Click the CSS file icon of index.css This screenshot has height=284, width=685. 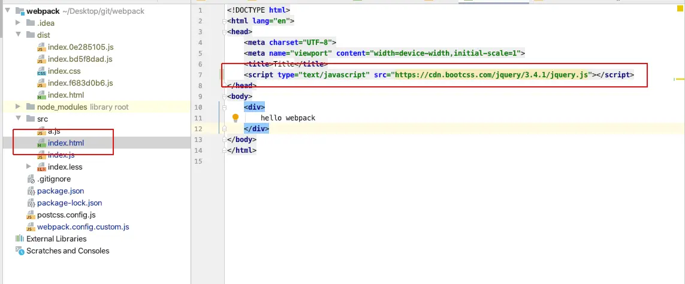point(41,71)
